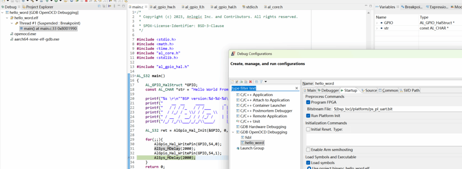The width and height of the screenshot is (462, 169).
Task: Select hello_word launch configuration
Action: point(252,143)
